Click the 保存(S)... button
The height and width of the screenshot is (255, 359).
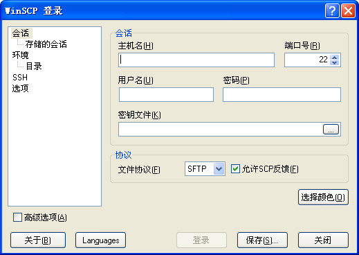point(262,240)
